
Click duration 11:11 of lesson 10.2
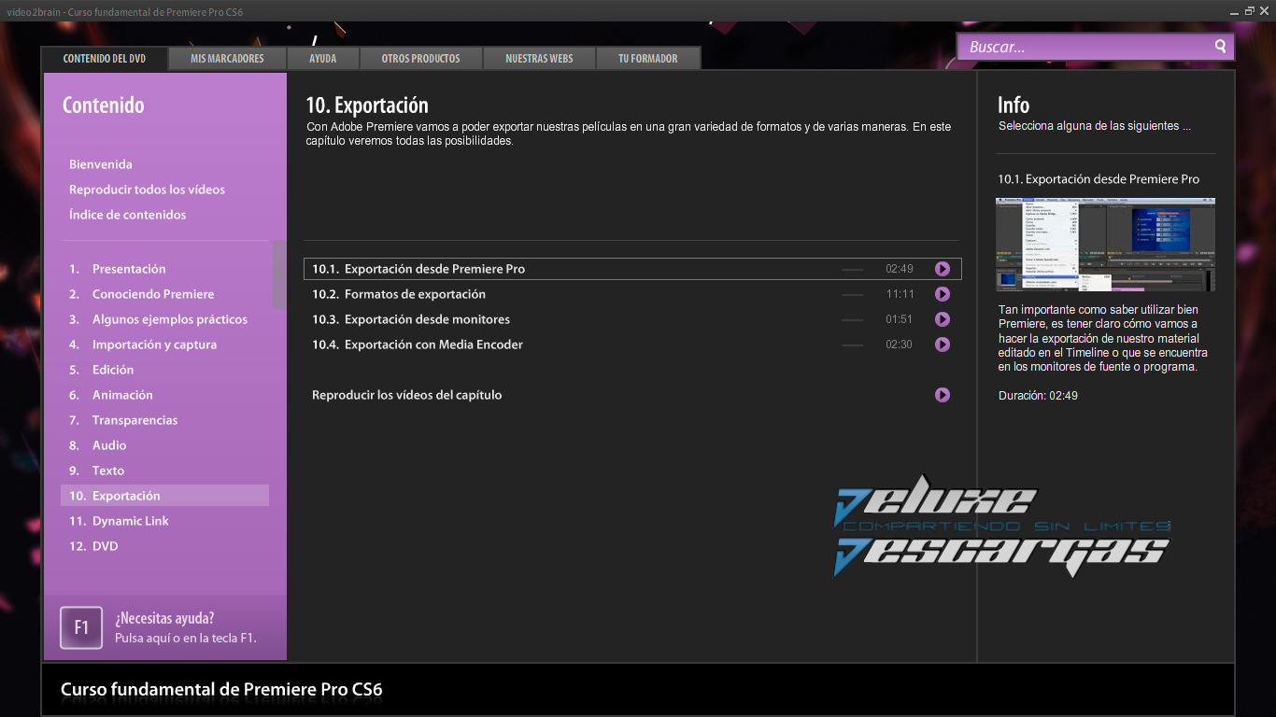pyautogui.click(x=900, y=294)
